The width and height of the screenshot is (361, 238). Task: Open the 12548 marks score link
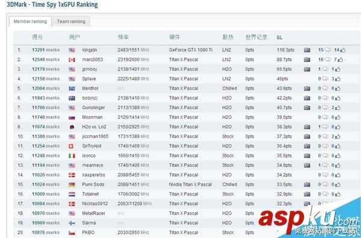tap(46, 60)
